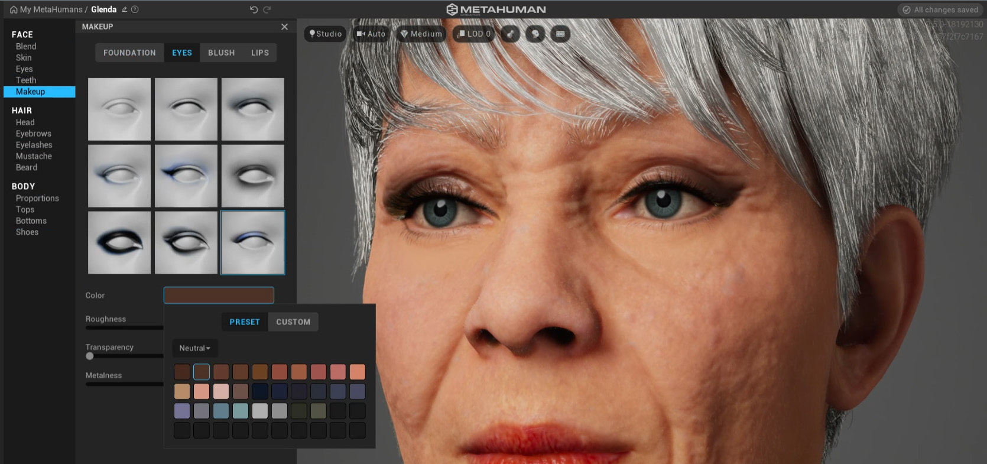Switch to the Lips tab

pyautogui.click(x=260, y=53)
